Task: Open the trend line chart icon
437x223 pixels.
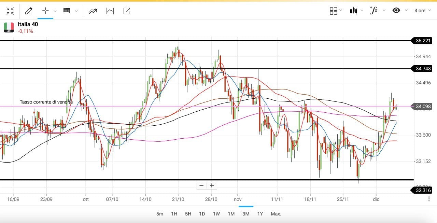Action: (x=93, y=11)
